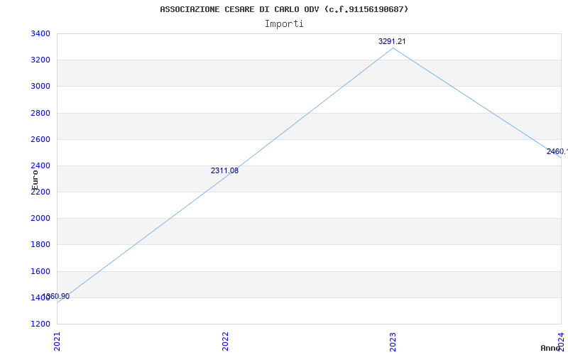
Task: Click the 1800 y-axis label
Action: coord(40,245)
